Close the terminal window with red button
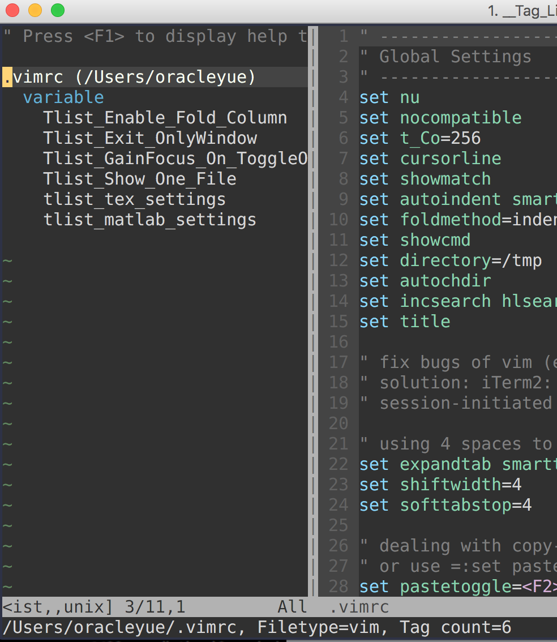 [x=12, y=10]
